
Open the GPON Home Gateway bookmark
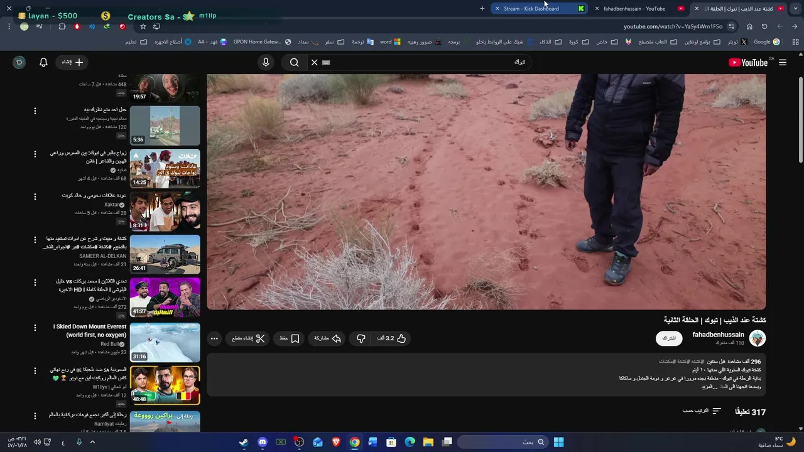pos(262,42)
